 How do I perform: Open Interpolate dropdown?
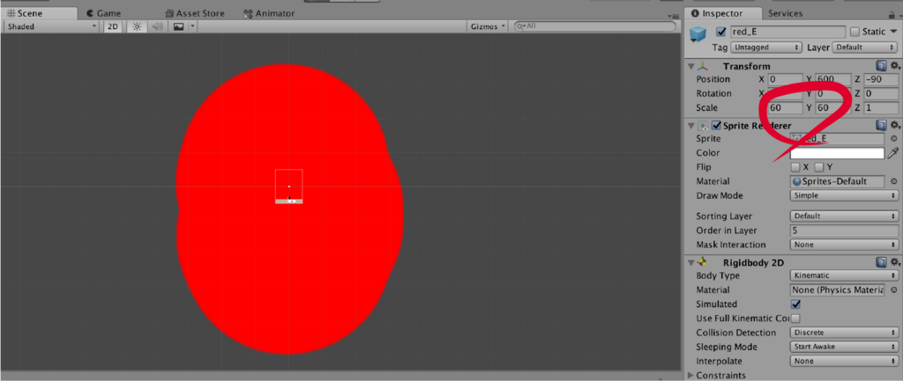[844, 361]
